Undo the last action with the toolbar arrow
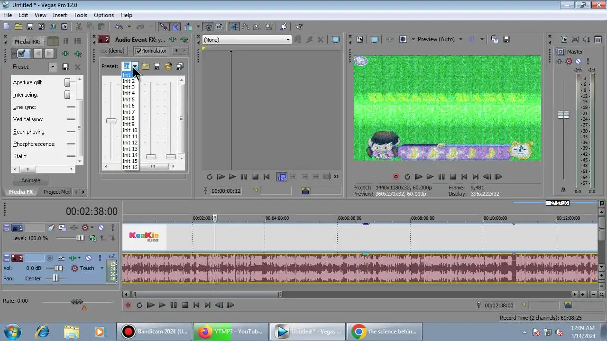 point(119,27)
